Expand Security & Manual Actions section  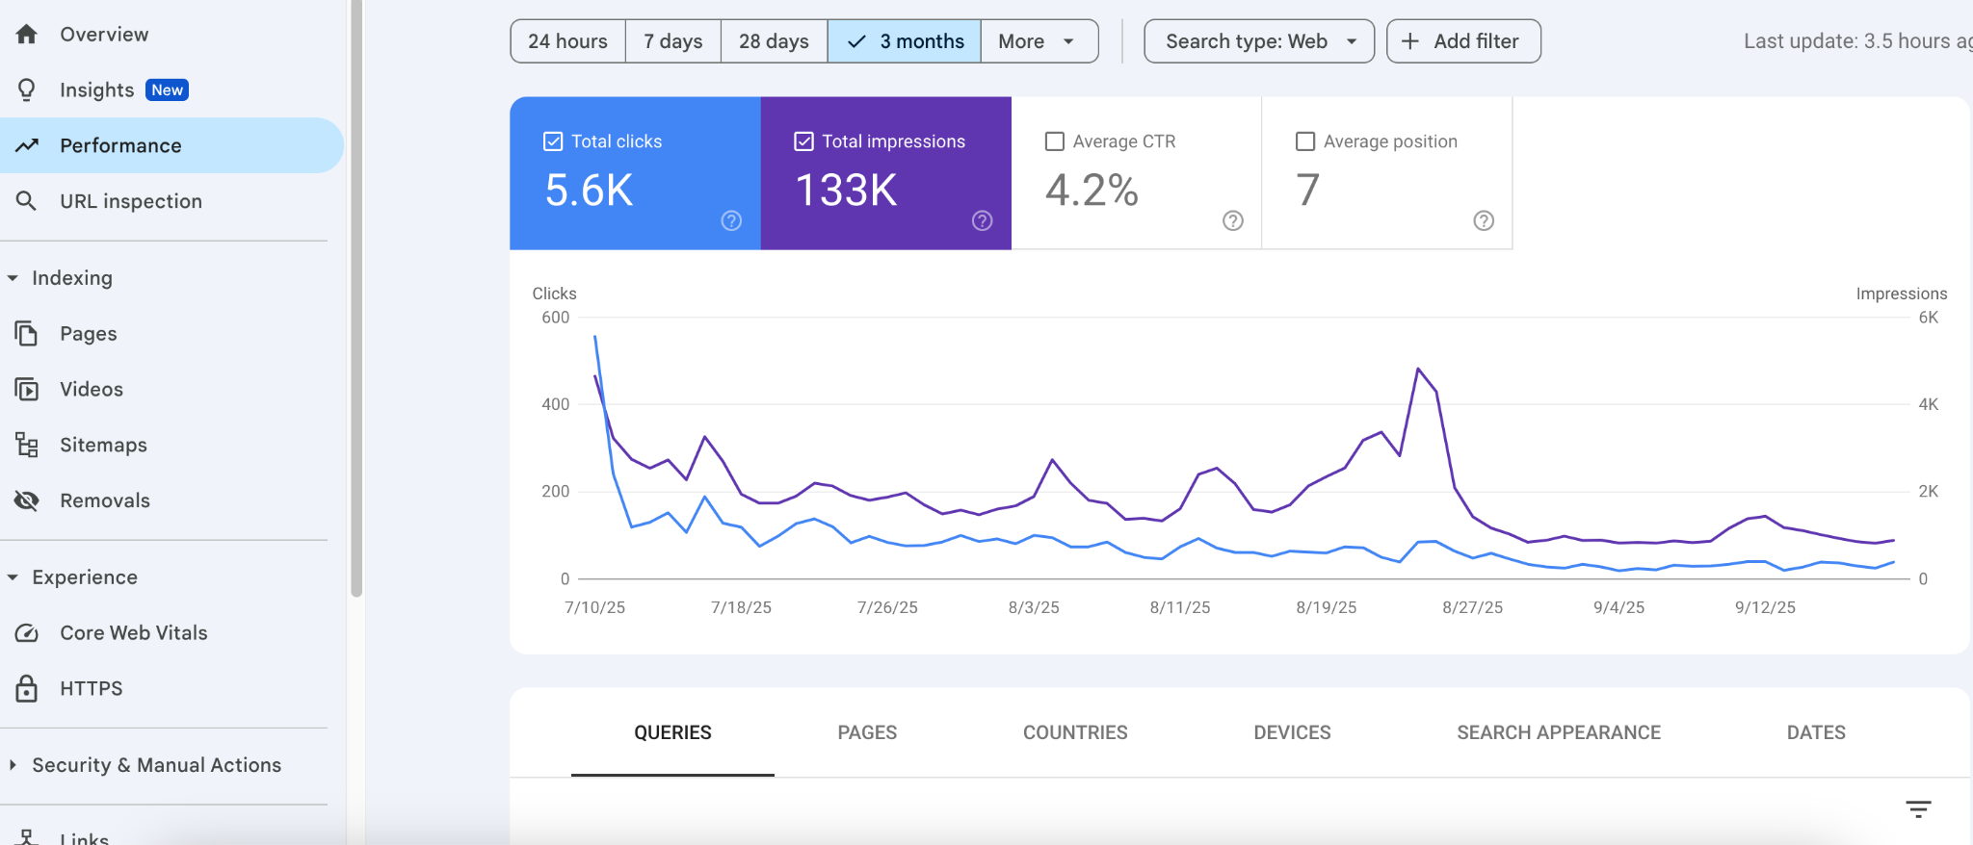pyautogui.click(x=13, y=765)
